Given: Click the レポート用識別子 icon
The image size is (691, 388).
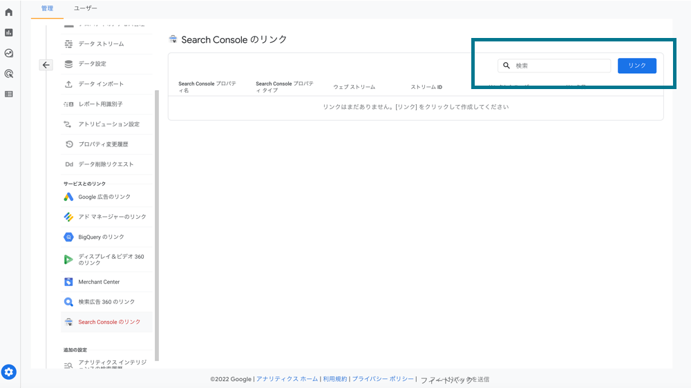Looking at the screenshot, I should tap(68, 104).
